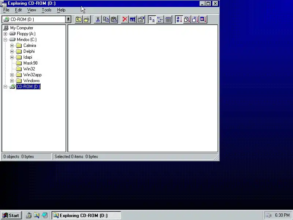
Task: Select the Mindos (C:) drive
Action: click(27, 40)
